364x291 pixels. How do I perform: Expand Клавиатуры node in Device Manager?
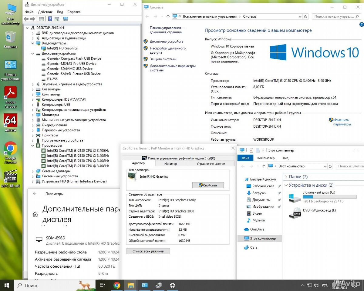click(x=32, y=89)
